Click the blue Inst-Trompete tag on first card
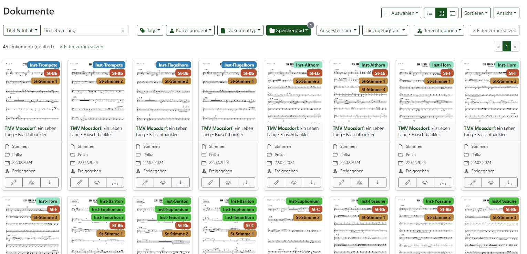Screen dimensions: 527x254 [43, 65]
